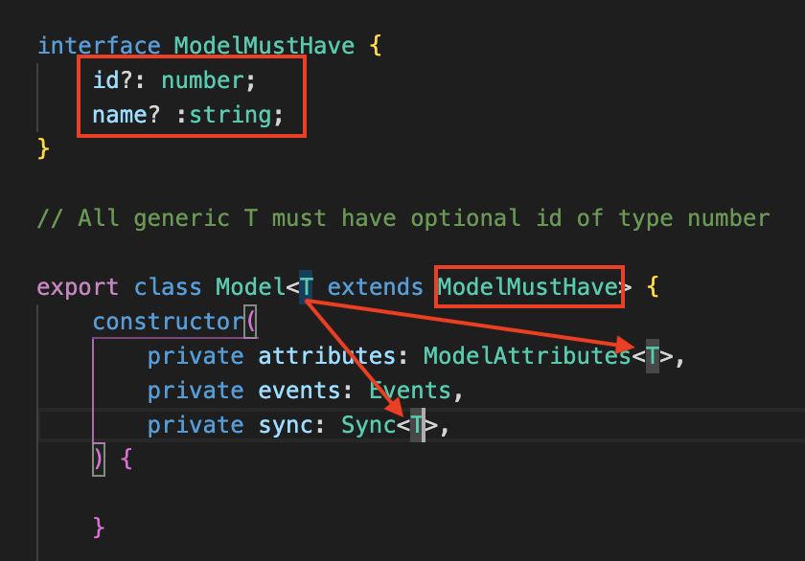Place cursor in the green comment line
This screenshot has height=561, width=805.
(x=403, y=218)
